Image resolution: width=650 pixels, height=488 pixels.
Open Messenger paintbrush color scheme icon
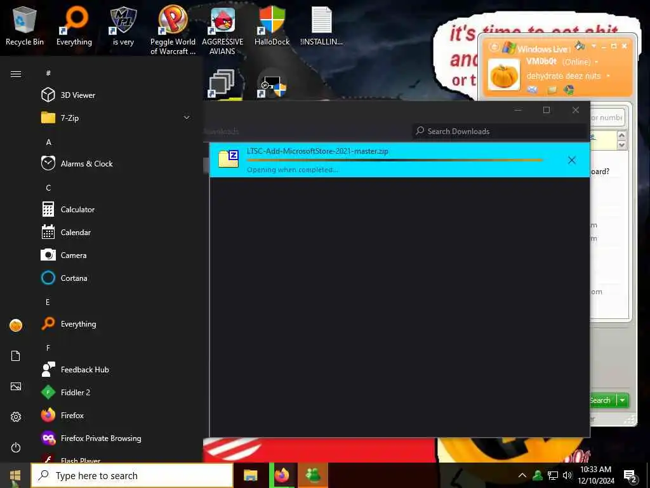coord(580,46)
